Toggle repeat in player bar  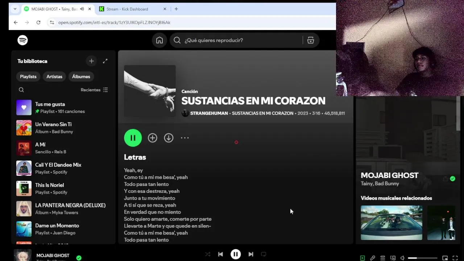coord(264,254)
